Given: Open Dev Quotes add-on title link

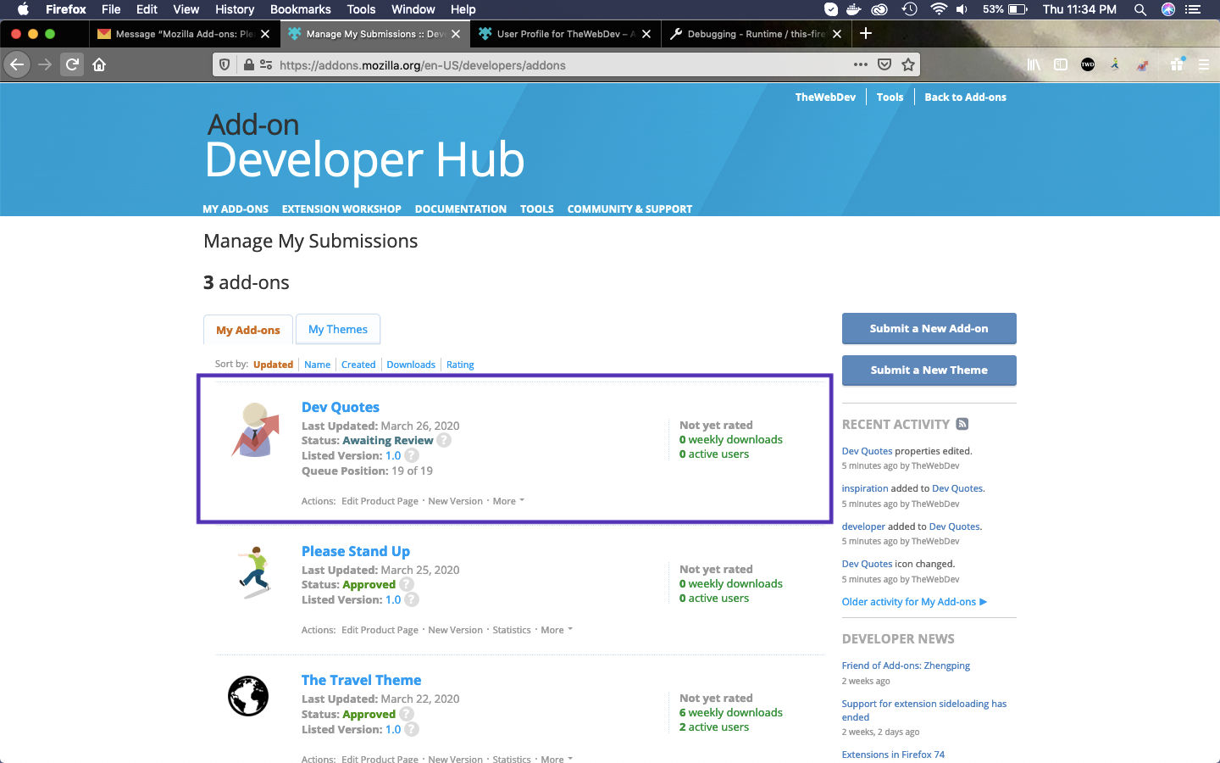Looking at the screenshot, I should coord(341,407).
